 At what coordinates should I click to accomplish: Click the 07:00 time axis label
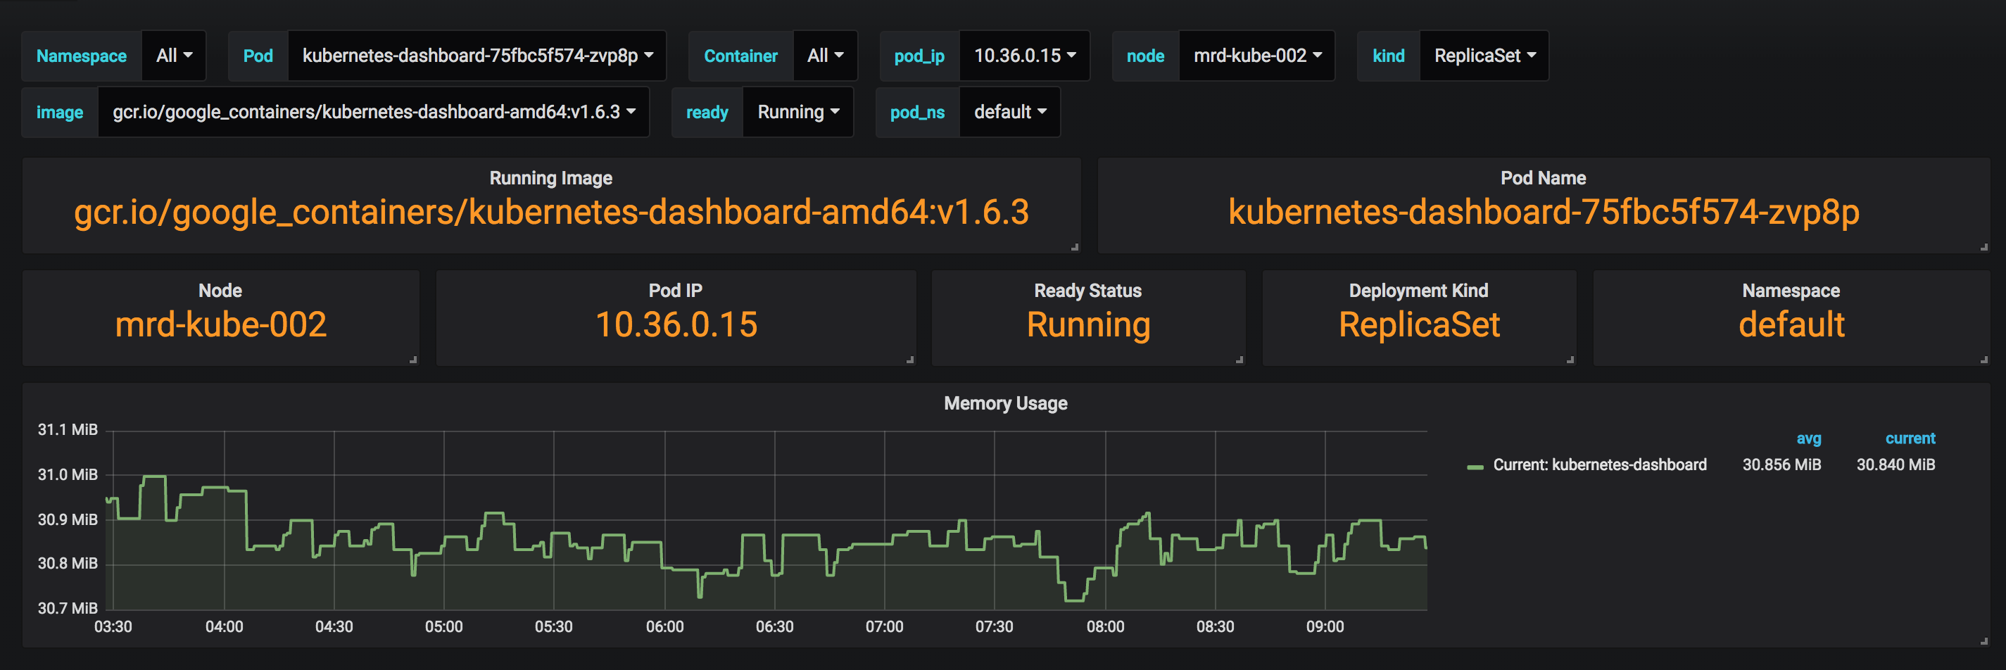pyautogui.click(x=885, y=627)
